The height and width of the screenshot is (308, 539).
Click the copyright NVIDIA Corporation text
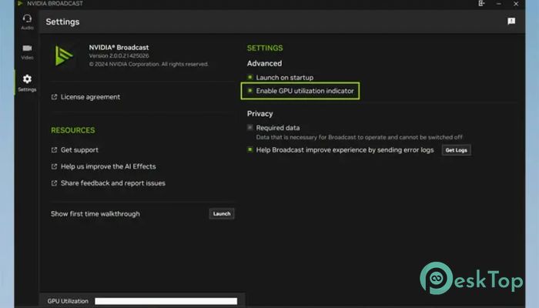point(149,64)
